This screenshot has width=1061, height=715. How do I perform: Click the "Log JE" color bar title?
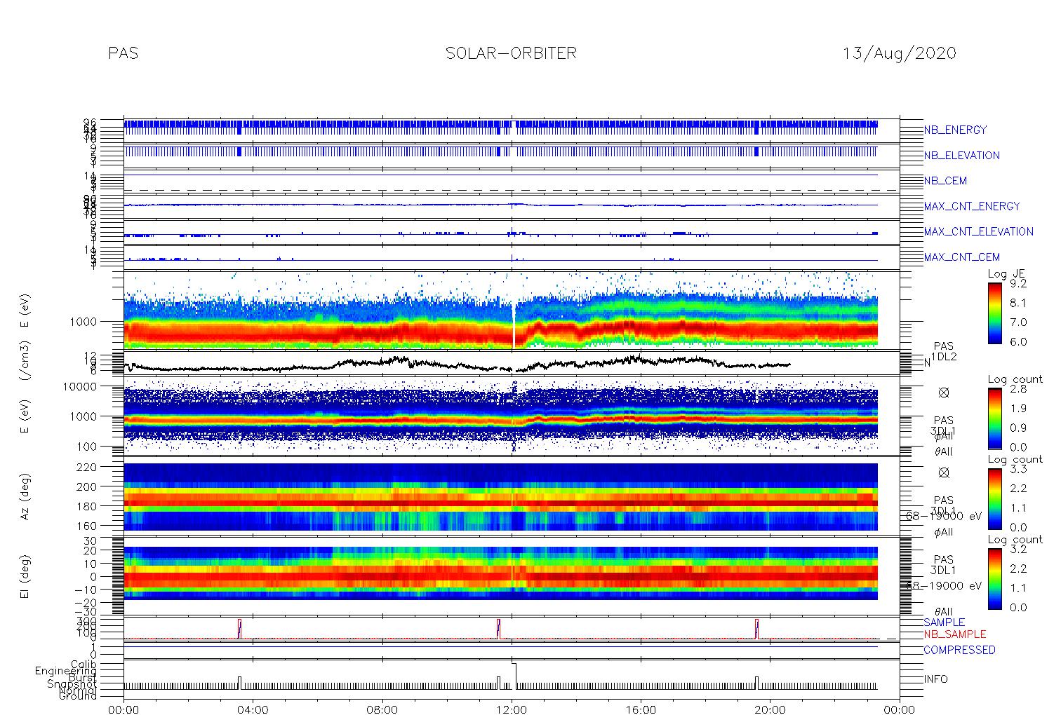point(1007,274)
